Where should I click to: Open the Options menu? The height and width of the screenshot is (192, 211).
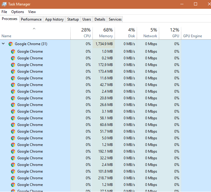pos(18,12)
